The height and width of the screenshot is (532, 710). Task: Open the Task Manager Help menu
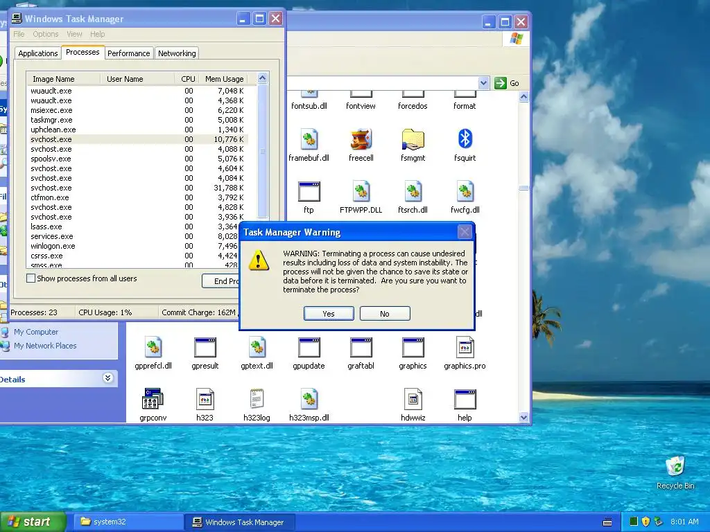[97, 34]
